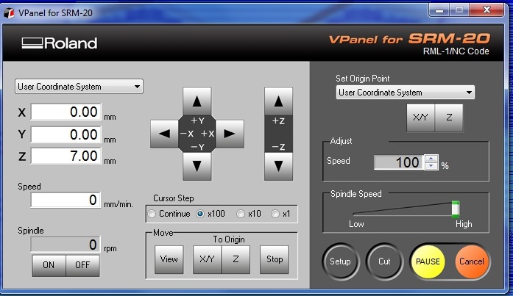
Task: Move to View position
Action: [x=169, y=259]
